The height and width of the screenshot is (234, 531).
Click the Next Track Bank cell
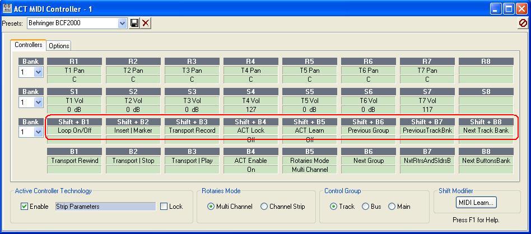tap(486, 130)
